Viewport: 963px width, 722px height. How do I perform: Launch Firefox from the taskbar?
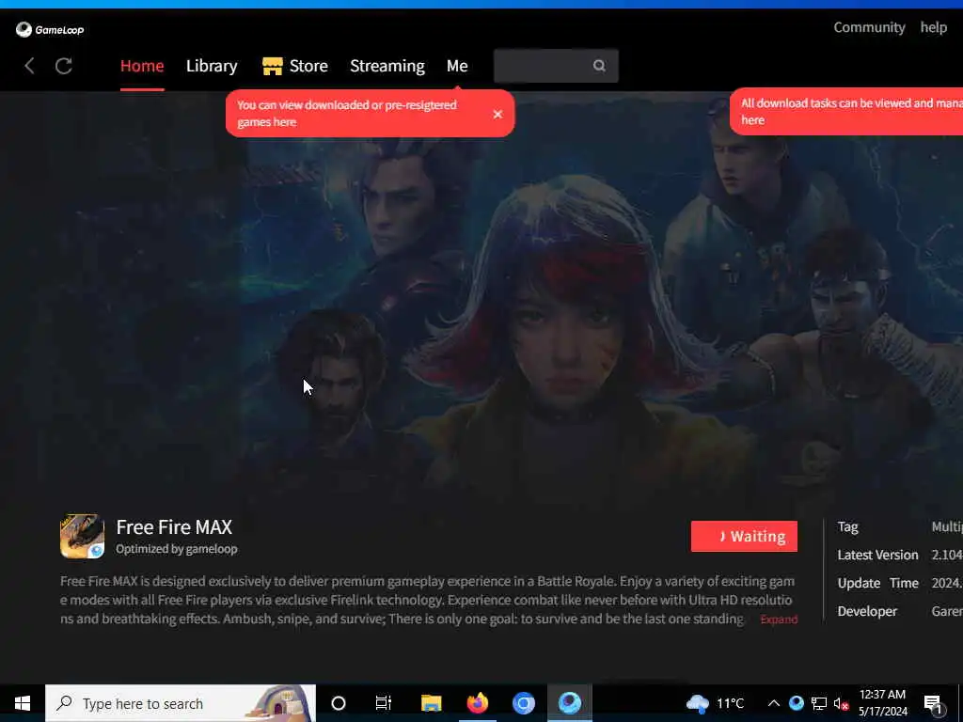(x=477, y=703)
